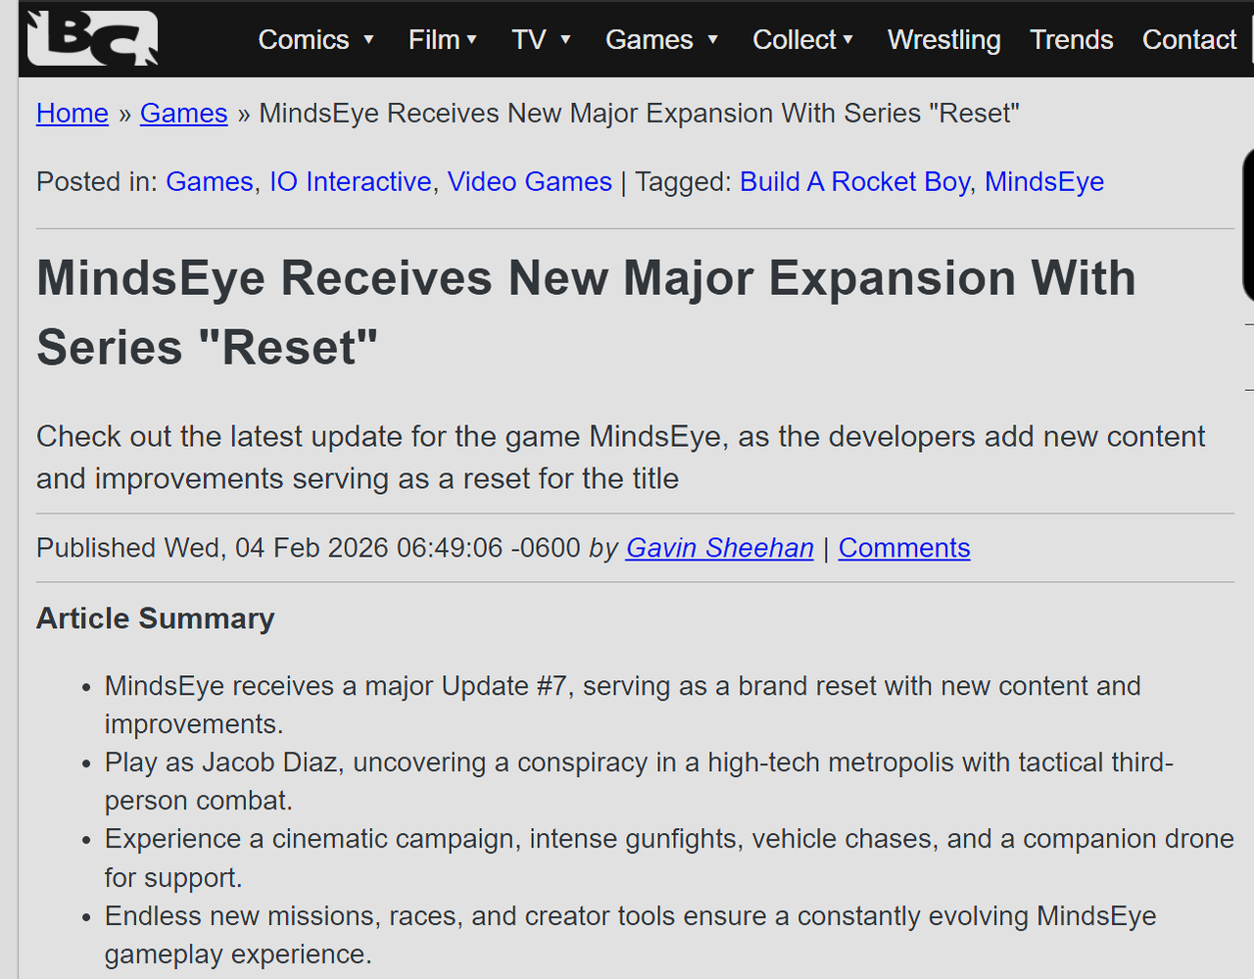Expand the Games dropdown arrow
The width and height of the screenshot is (1254, 979).
point(713,40)
